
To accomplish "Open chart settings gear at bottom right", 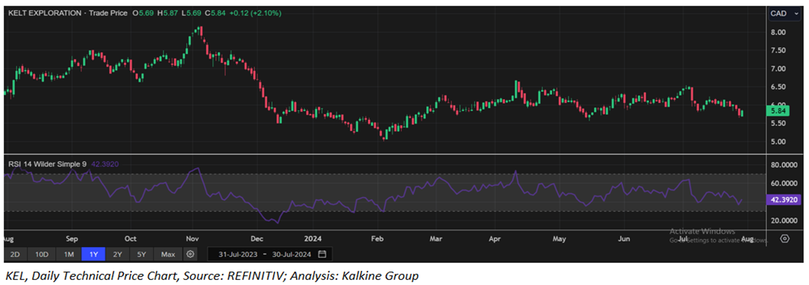I will coord(785,239).
